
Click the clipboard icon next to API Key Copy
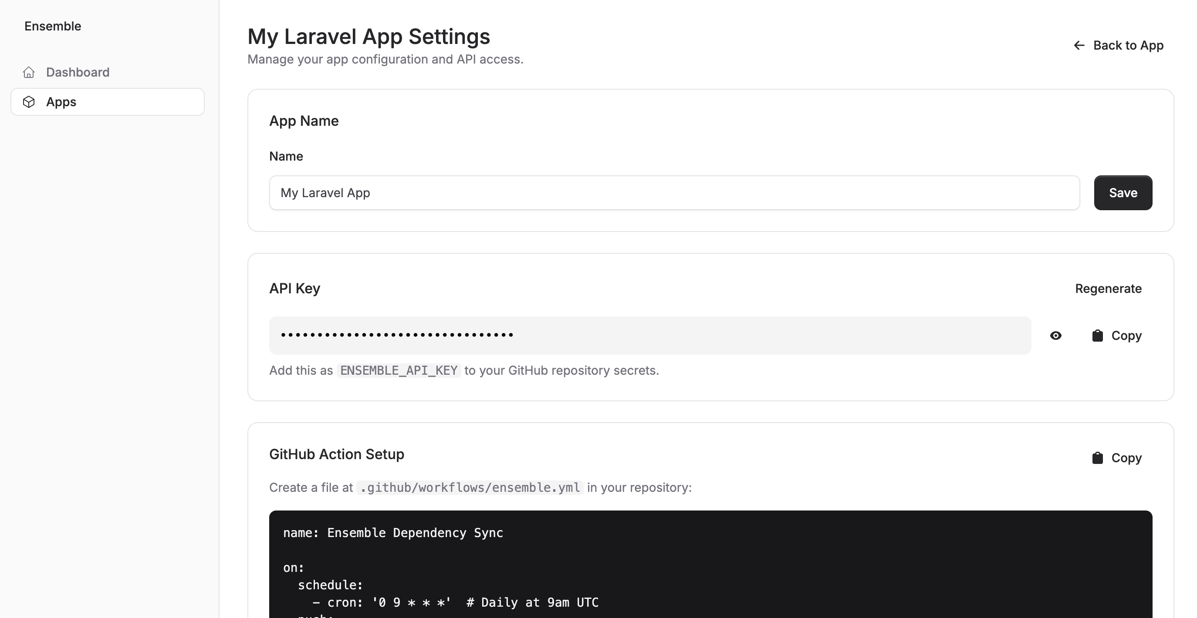[1098, 335]
